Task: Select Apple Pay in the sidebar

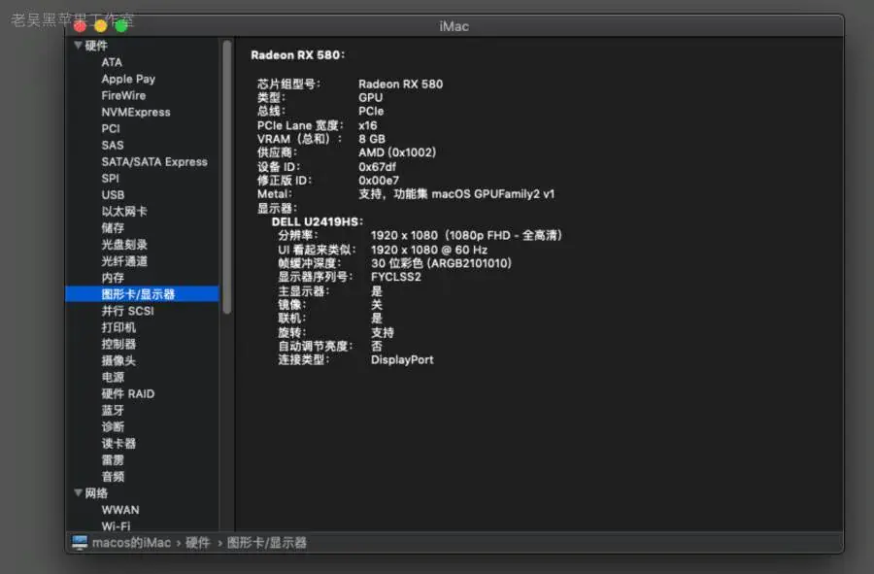Action: (128, 79)
